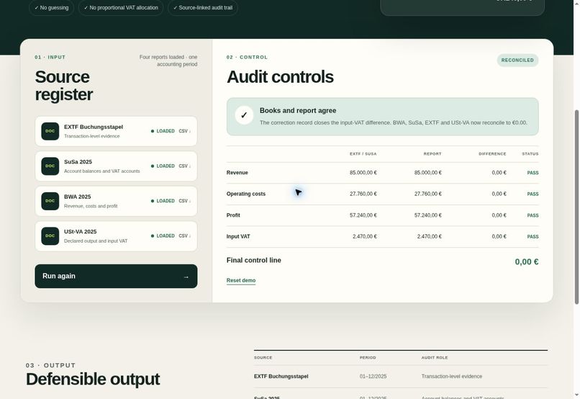Viewport: 580px width, 399px height.
Task: Click the Source-linked audit trail chip
Action: click(x=203, y=8)
